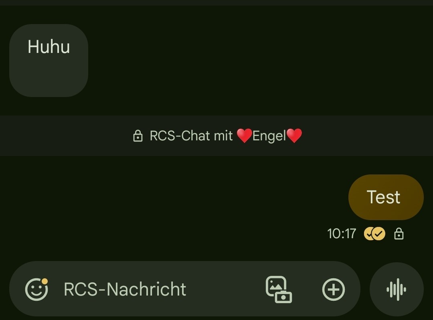Tap the circled plus attachments icon
Viewport: 433px width, 320px height.
(333, 290)
